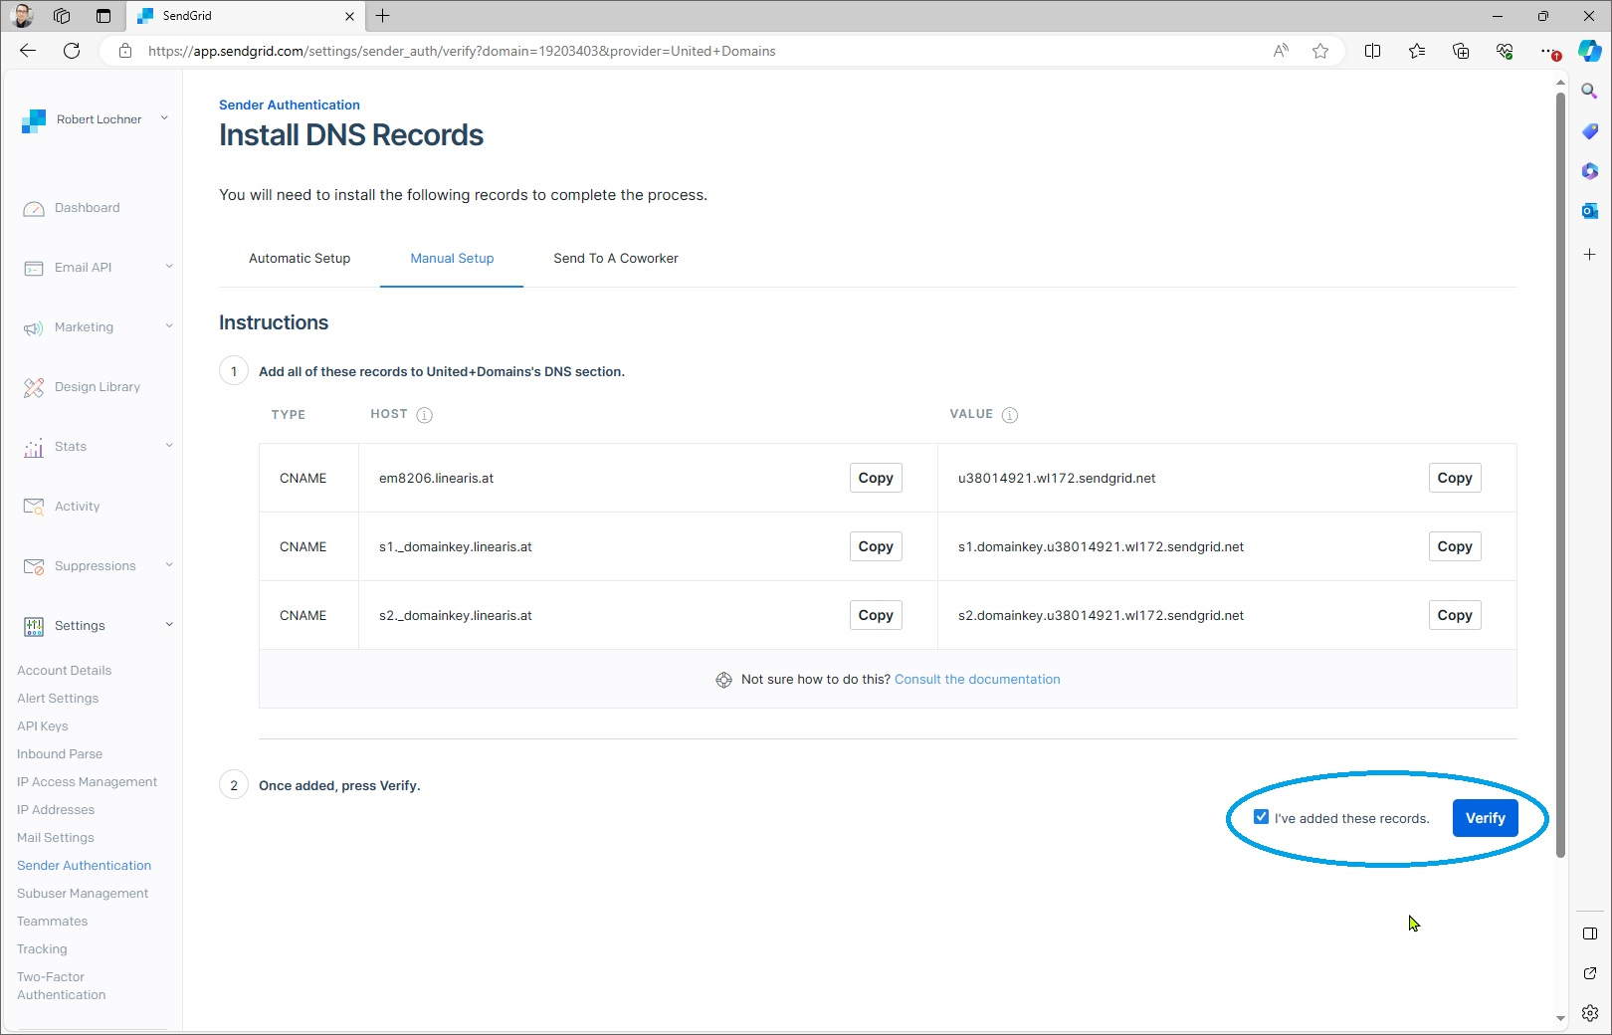
Task: Click the blue Verify button
Action: [1485, 818]
